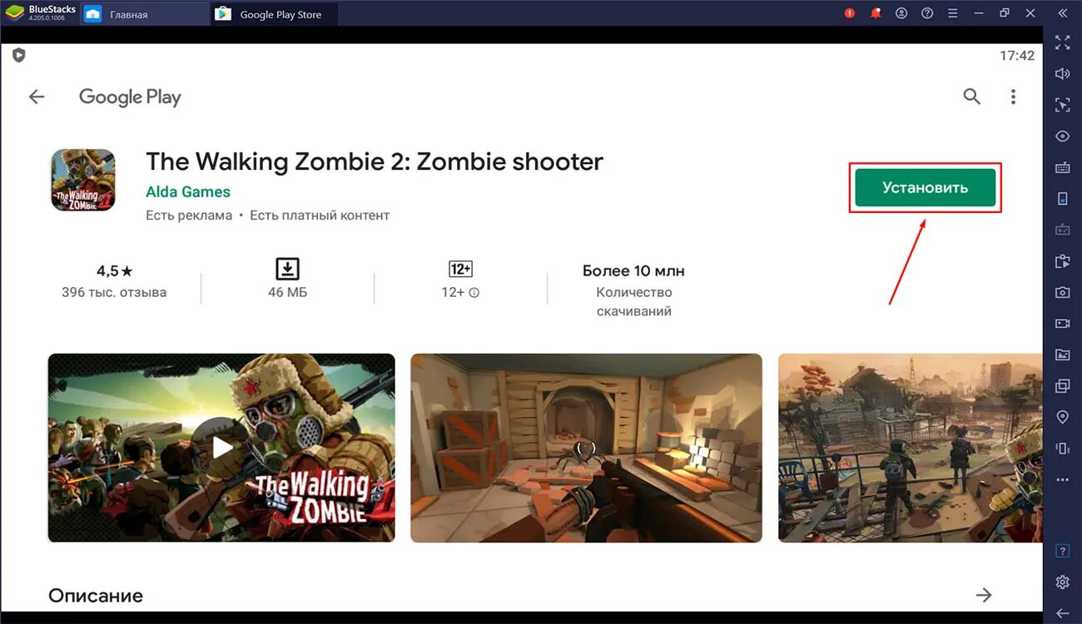Open the BlueStacks help question icon

(927, 13)
